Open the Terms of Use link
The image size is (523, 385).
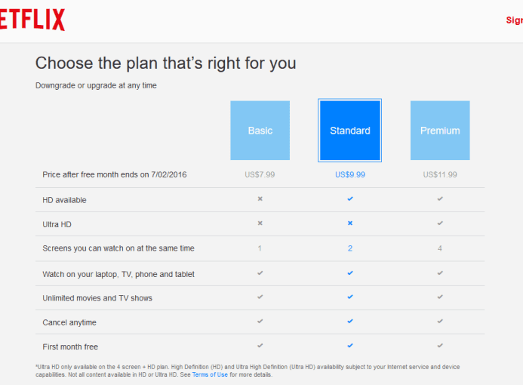(x=210, y=374)
